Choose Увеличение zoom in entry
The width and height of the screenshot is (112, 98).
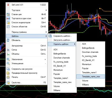click(27, 59)
